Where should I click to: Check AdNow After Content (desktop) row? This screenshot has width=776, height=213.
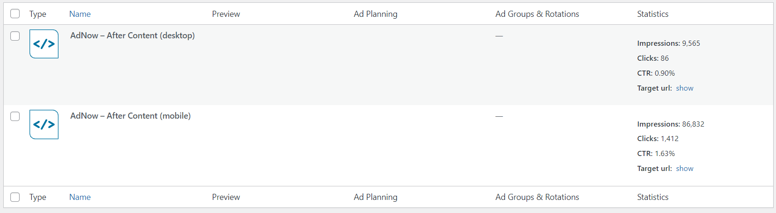pos(15,36)
